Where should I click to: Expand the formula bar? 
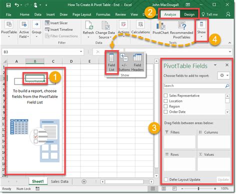click(230, 51)
